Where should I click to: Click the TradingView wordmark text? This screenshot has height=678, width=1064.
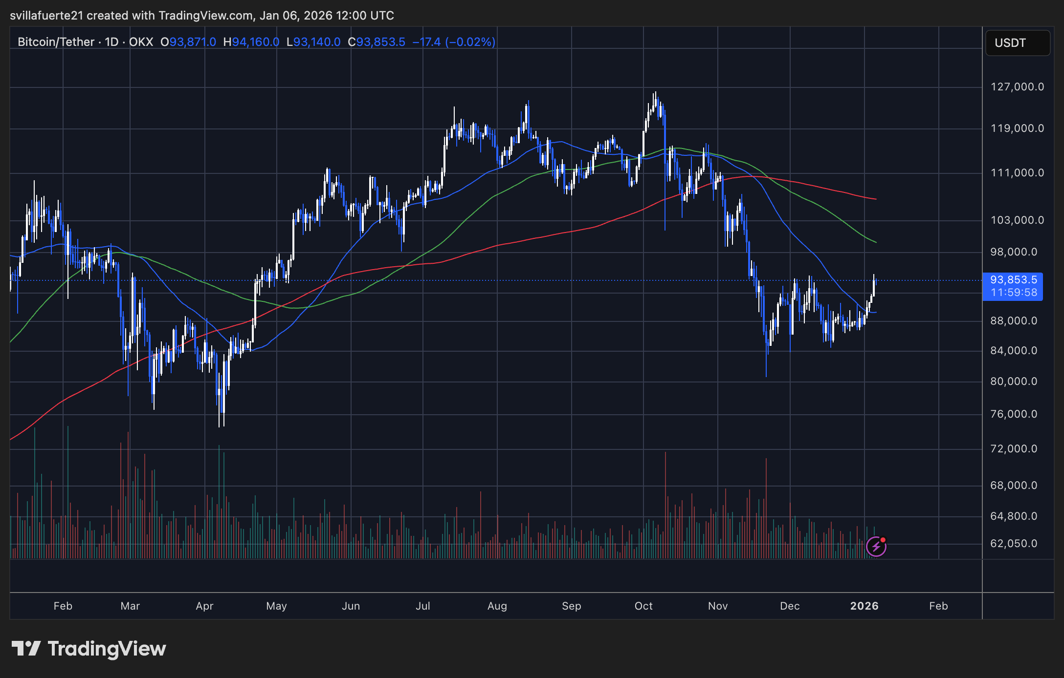107,649
